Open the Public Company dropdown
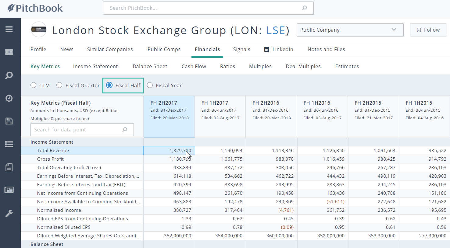The height and width of the screenshot is (248, 450). point(350,30)
